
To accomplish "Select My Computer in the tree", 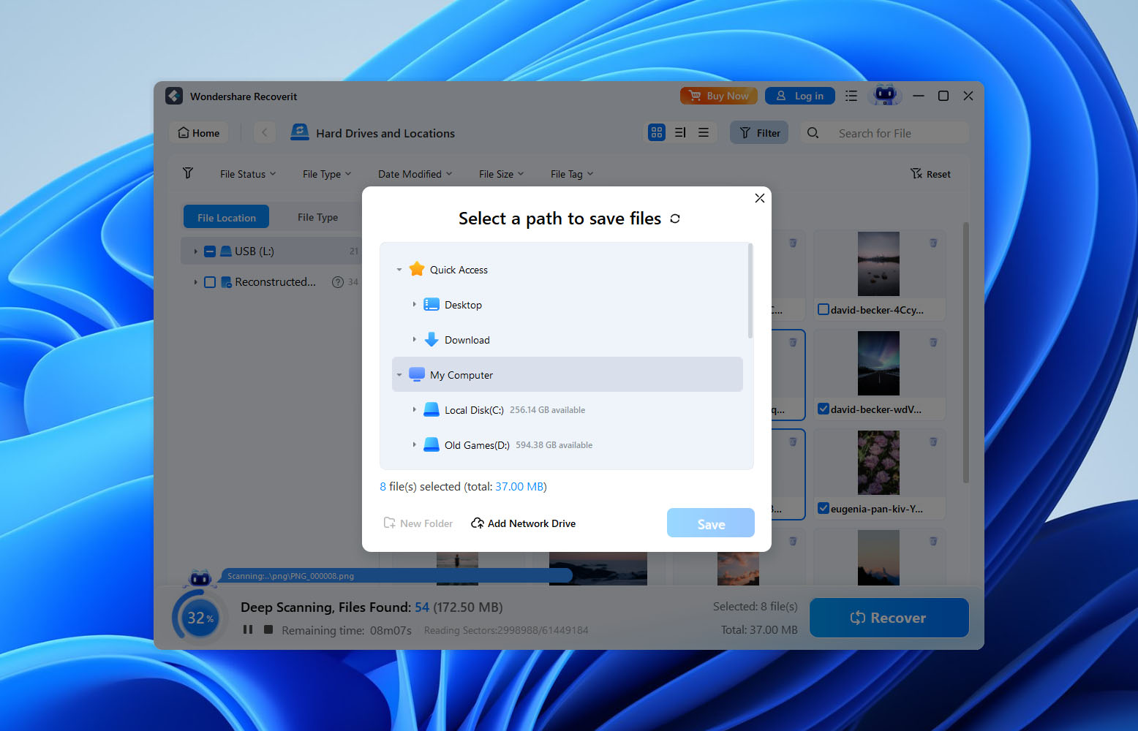I will pos(568,374).
